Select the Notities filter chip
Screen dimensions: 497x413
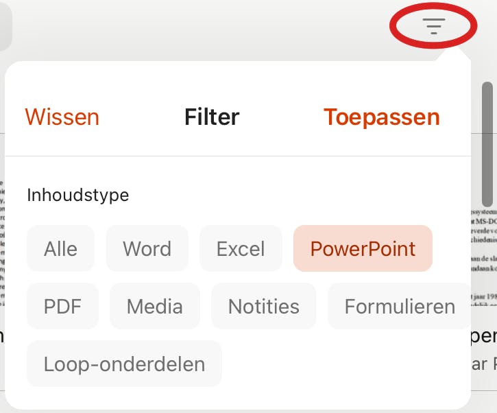point(263,306)
